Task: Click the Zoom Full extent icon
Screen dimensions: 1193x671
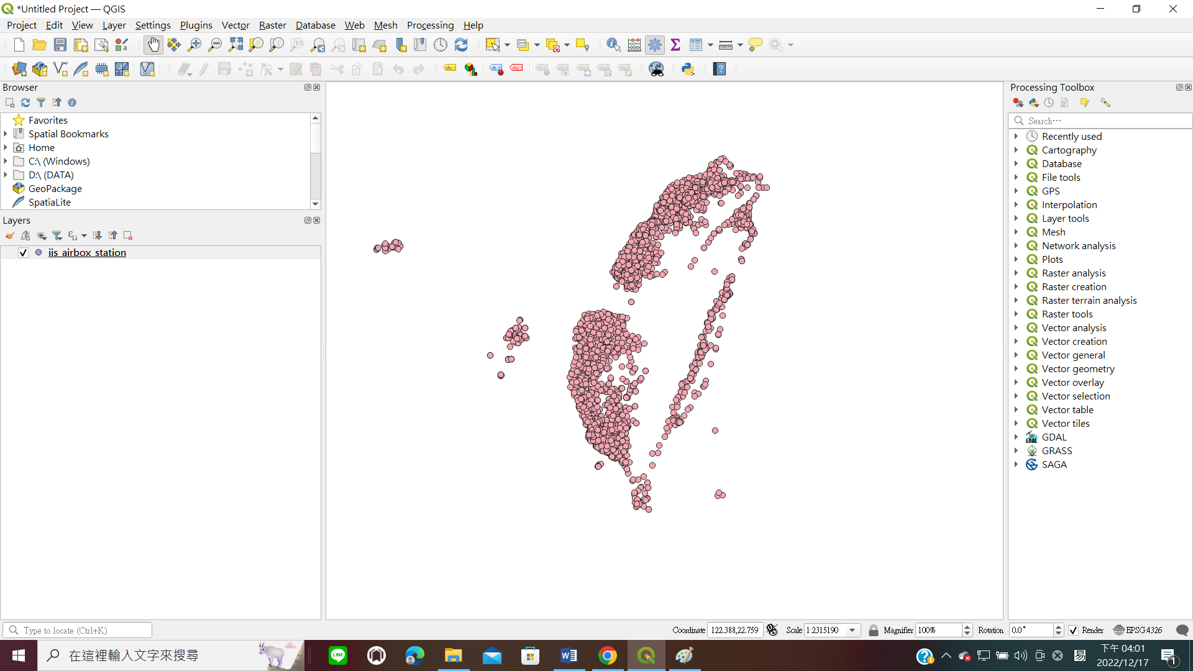Action: point(235,45)
